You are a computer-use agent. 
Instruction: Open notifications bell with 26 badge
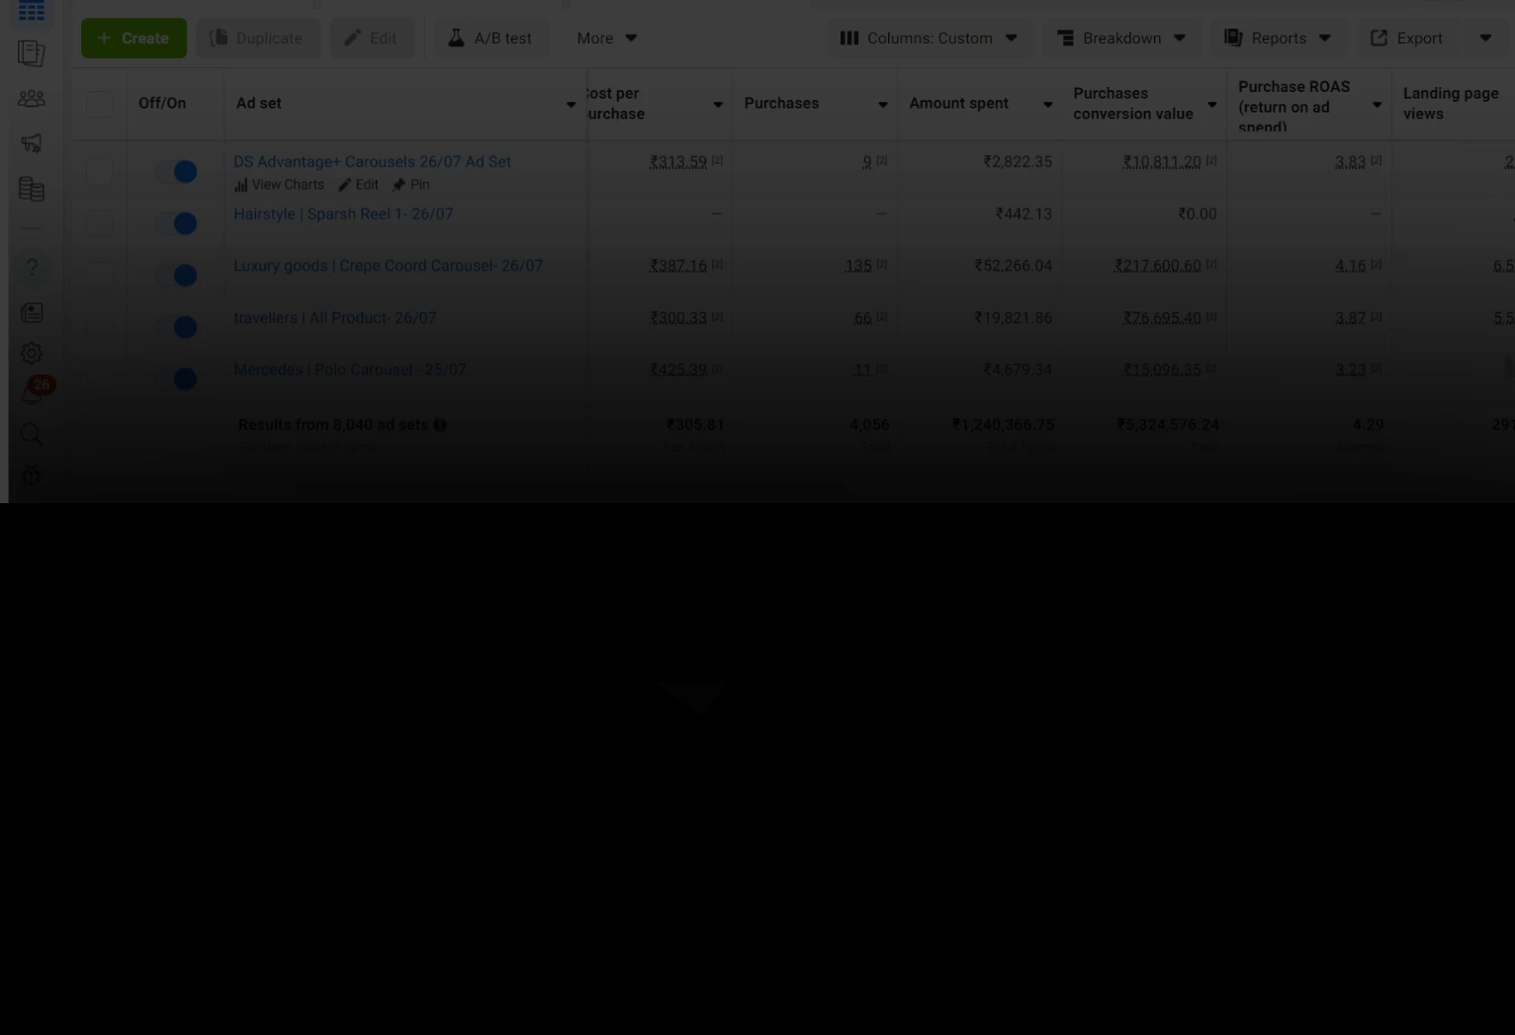click(32, 393)
